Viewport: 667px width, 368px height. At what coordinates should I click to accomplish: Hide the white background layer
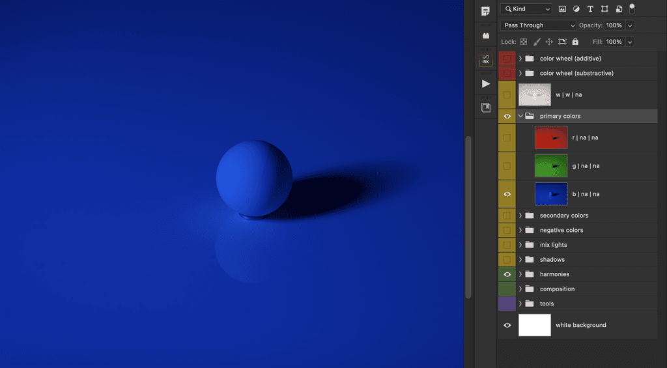pos(507,325)
